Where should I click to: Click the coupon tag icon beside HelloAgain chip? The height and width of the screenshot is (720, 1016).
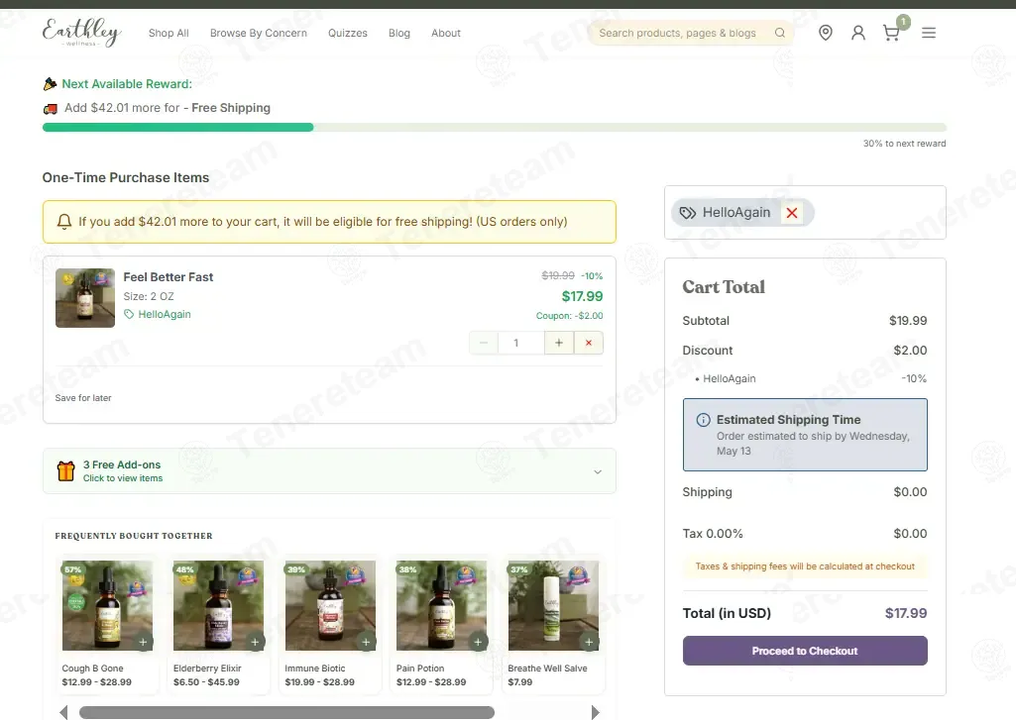click(688, 213)
